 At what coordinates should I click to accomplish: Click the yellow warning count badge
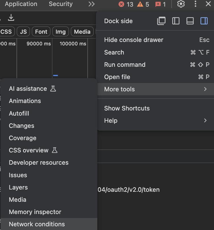[143, 4]
